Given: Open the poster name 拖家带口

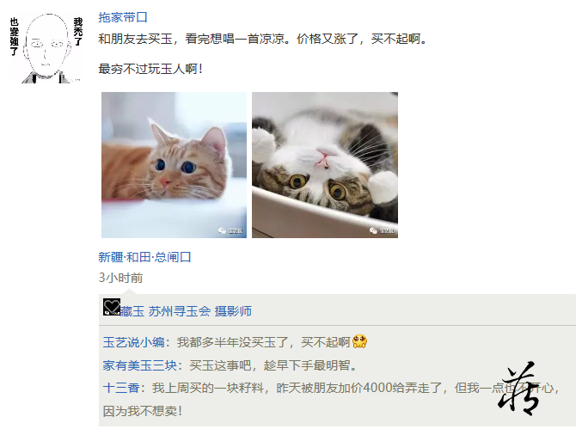Looking at the screenshot, I should click(x=123, y=17).
